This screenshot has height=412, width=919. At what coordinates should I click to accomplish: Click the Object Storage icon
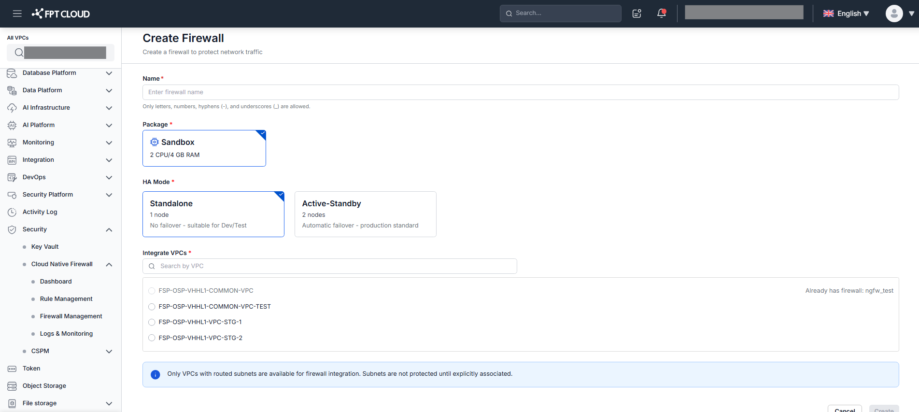12,386
